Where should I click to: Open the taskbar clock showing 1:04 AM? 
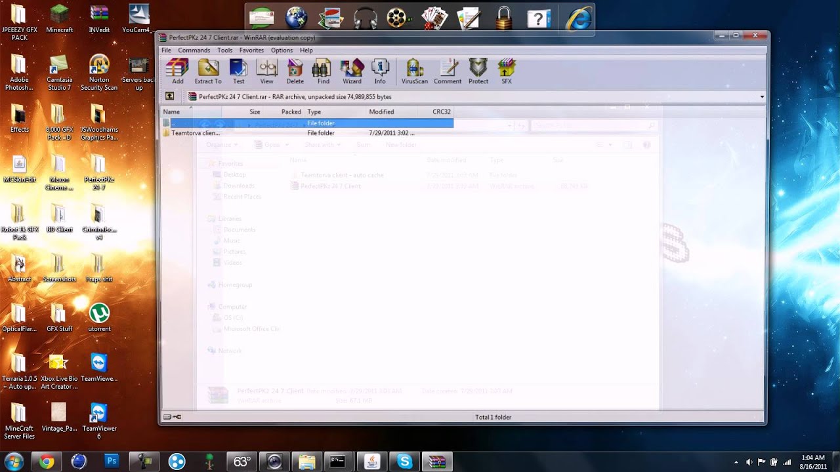tap(814, 462)
